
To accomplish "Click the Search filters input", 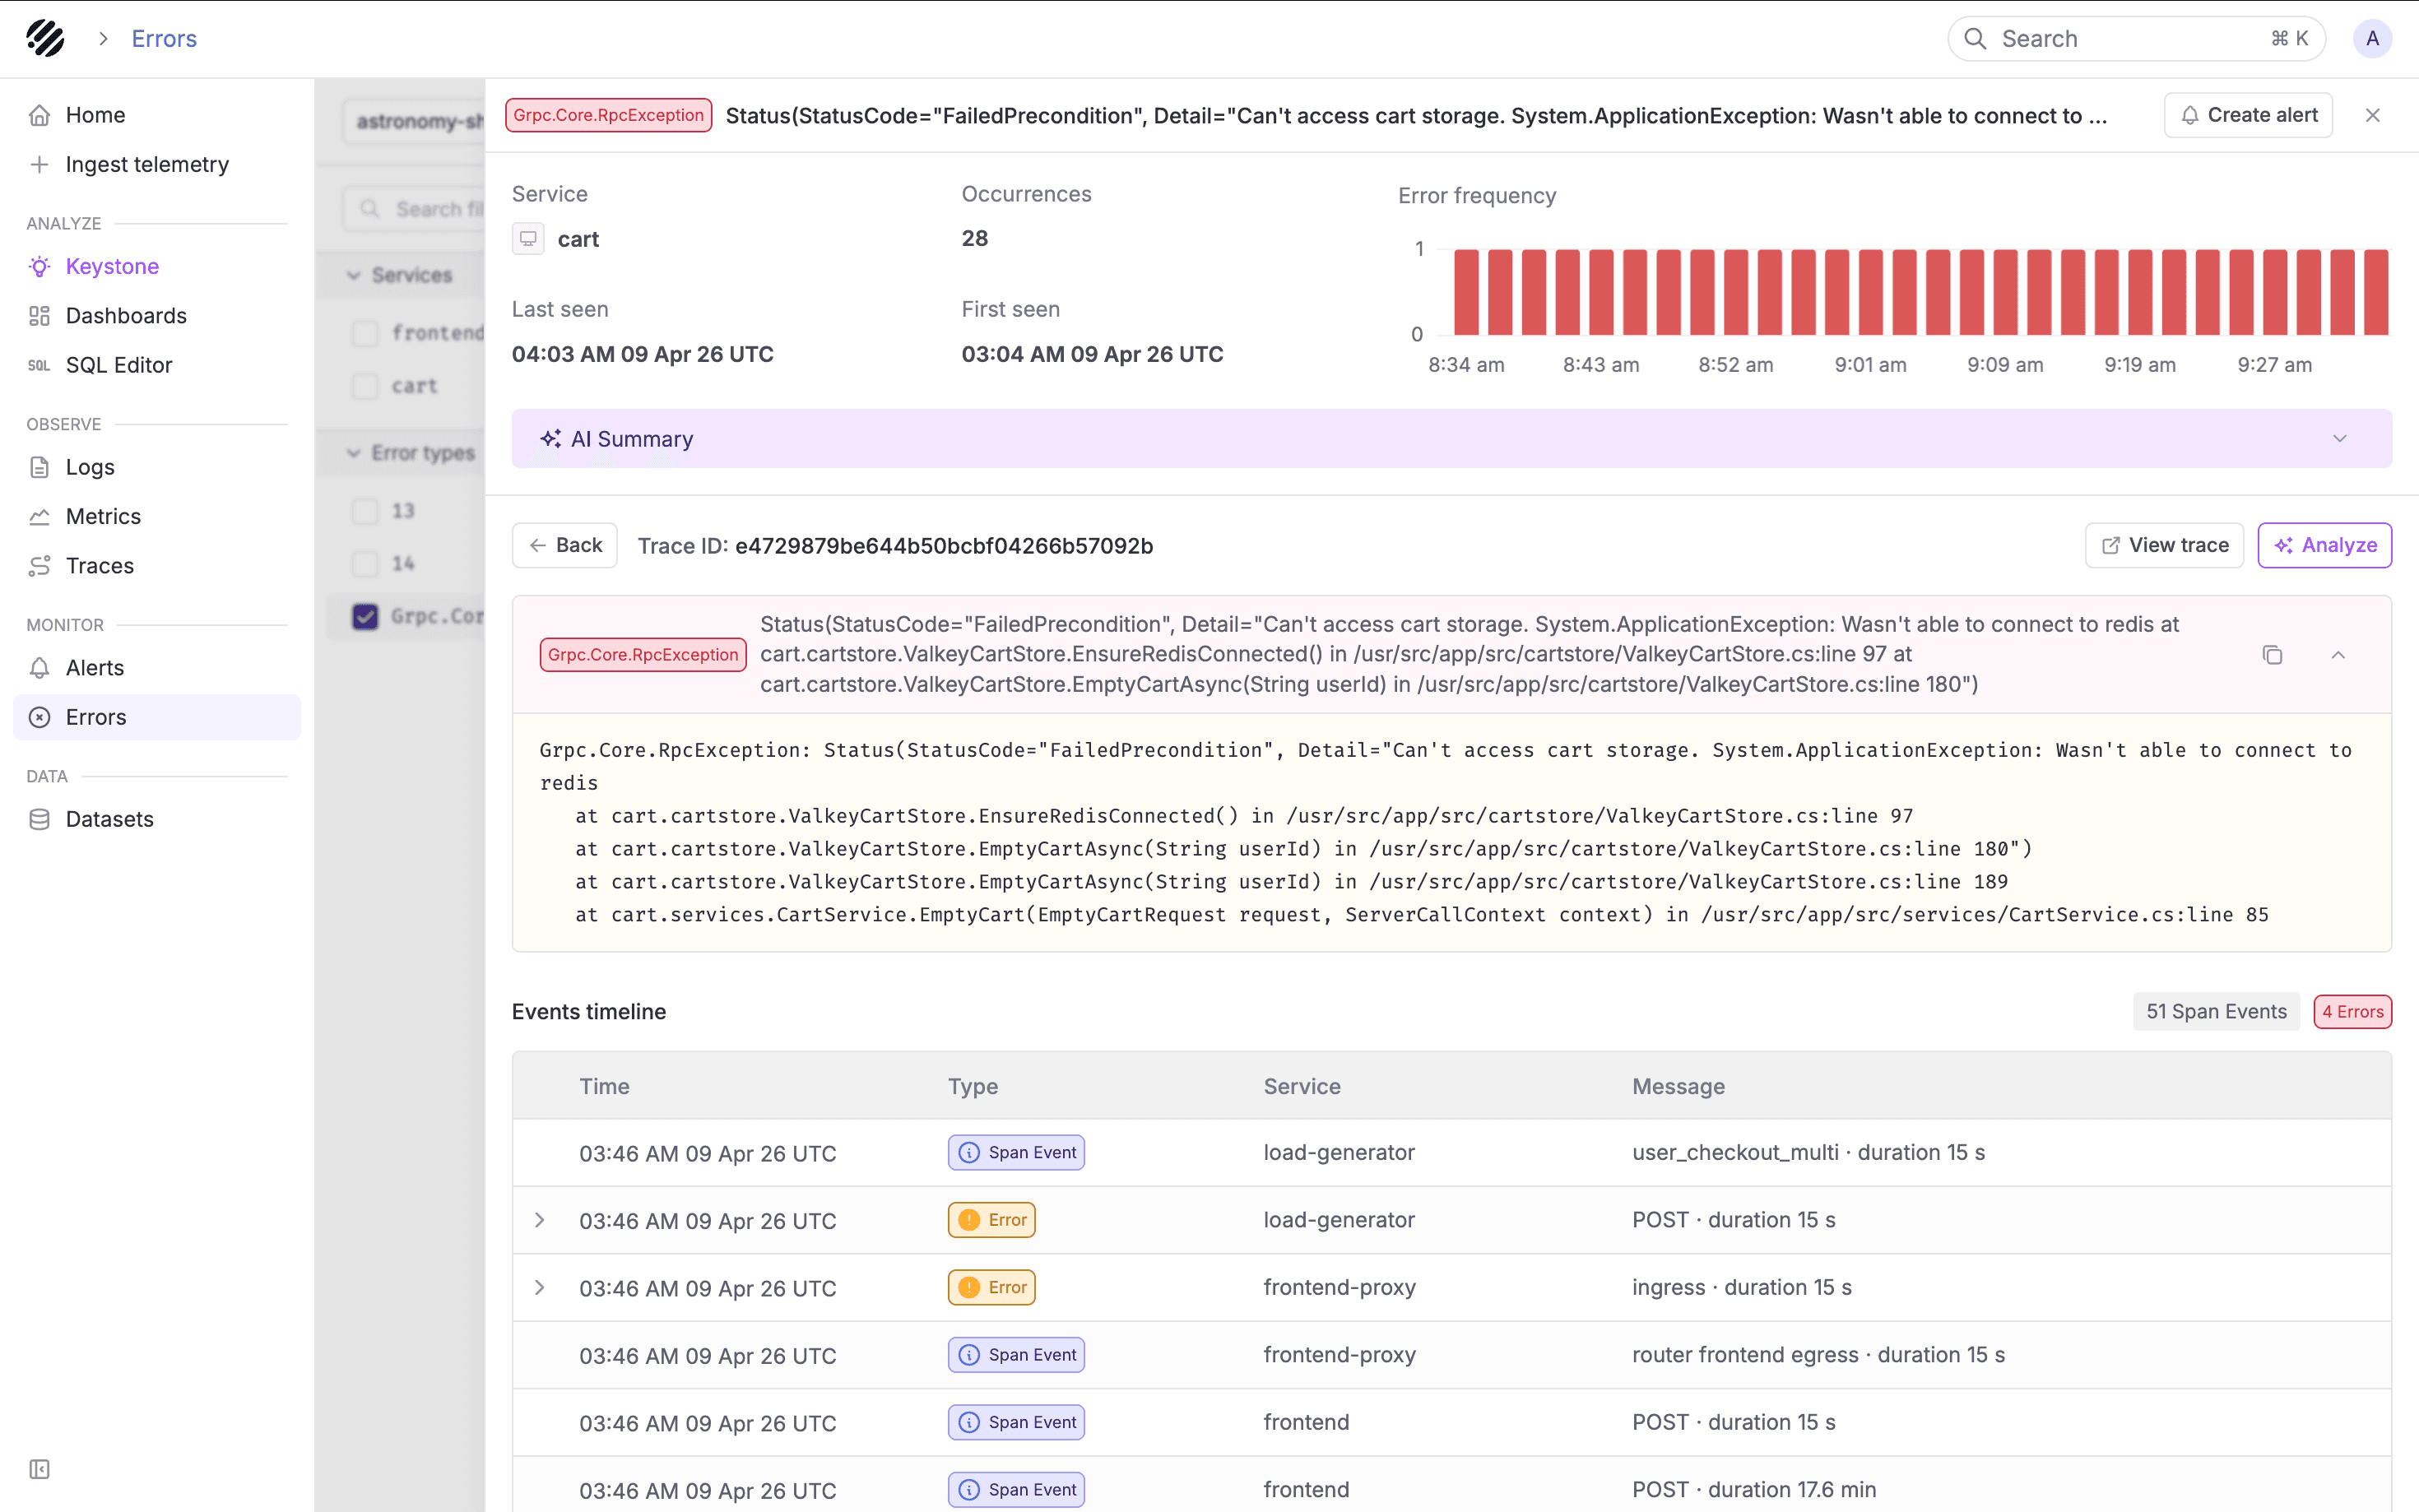I will coord(414,209).
